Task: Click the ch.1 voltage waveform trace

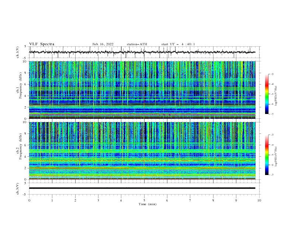Action: (142, 52)
